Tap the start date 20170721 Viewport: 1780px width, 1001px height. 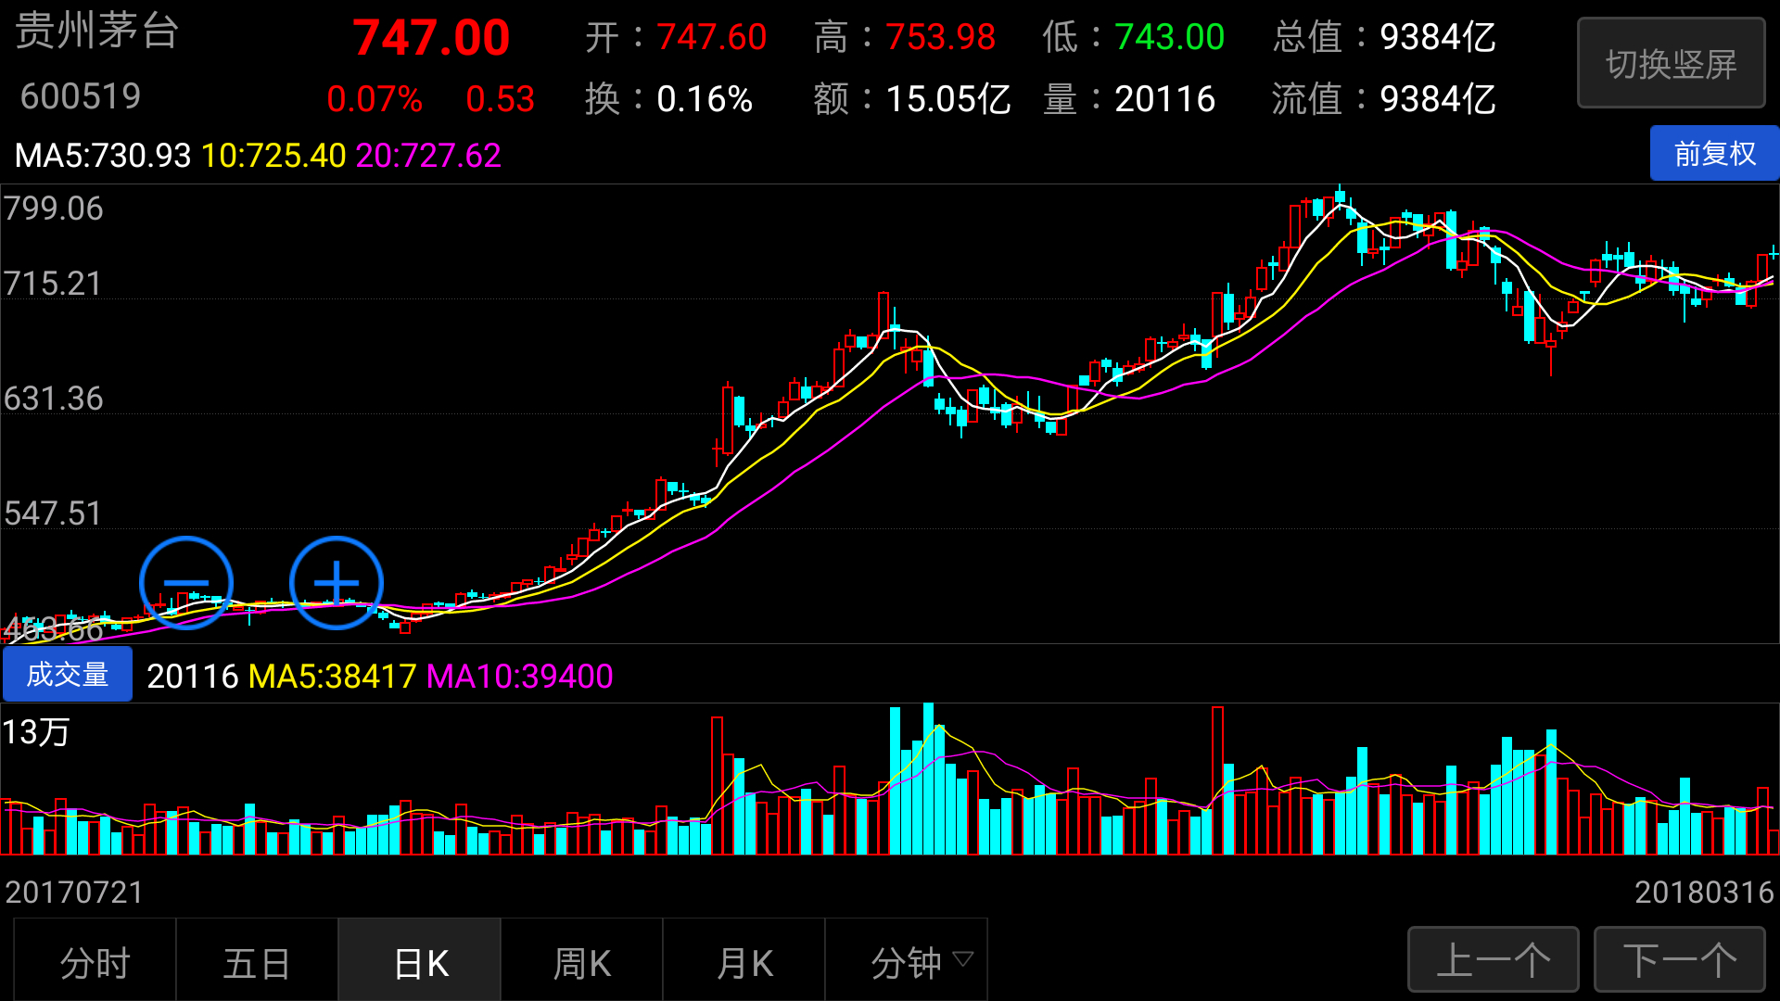point(75,893)
